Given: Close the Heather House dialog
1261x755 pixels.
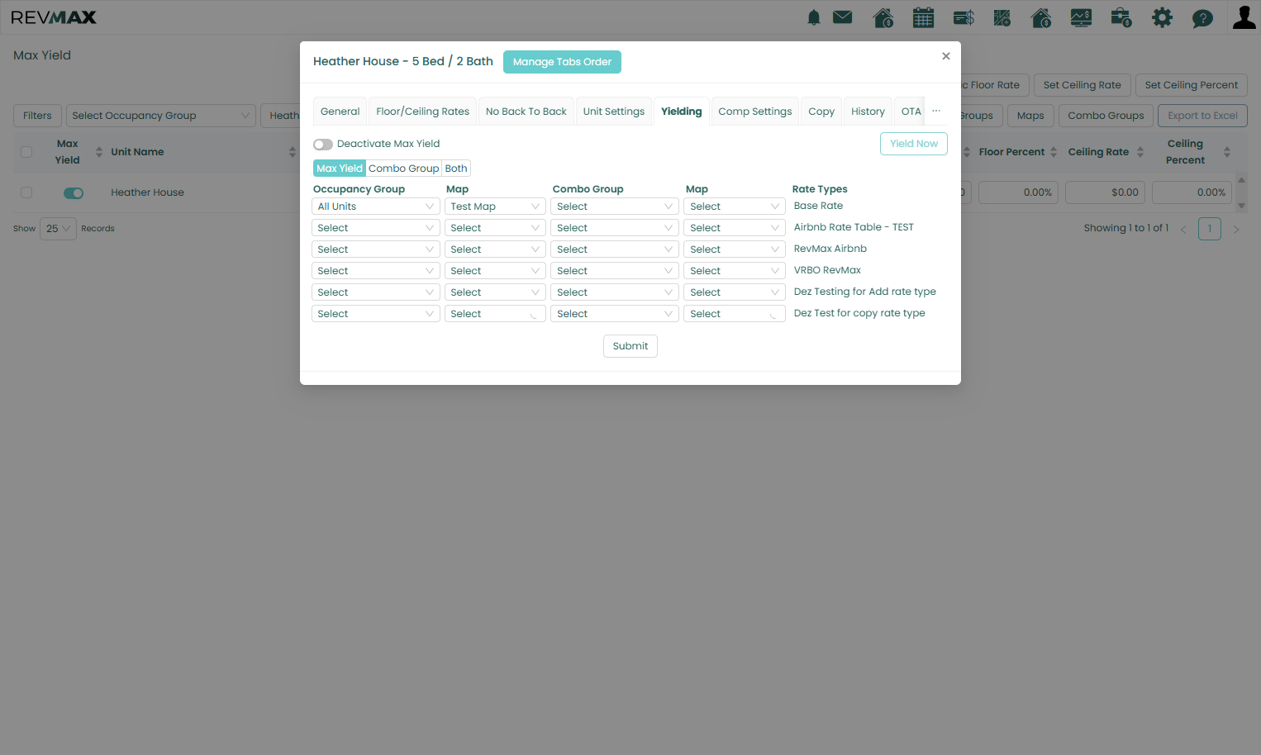Looking at the screenshot, I should 946,56.
